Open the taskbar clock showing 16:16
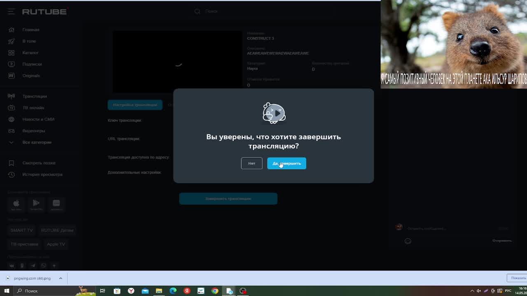 click(521, 291)
